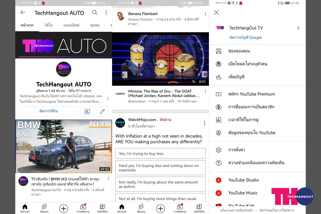Tap the Bluetooth icon in right screen's status bar
321x214 pixels.
278,3
